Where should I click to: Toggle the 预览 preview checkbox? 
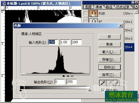click(x=103, y=90)
